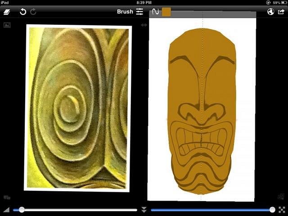Image resolution: width=288 pixels, height=216 pixels.
Task: Select the curve stroke type icon
Action: (x=155, y=12)
